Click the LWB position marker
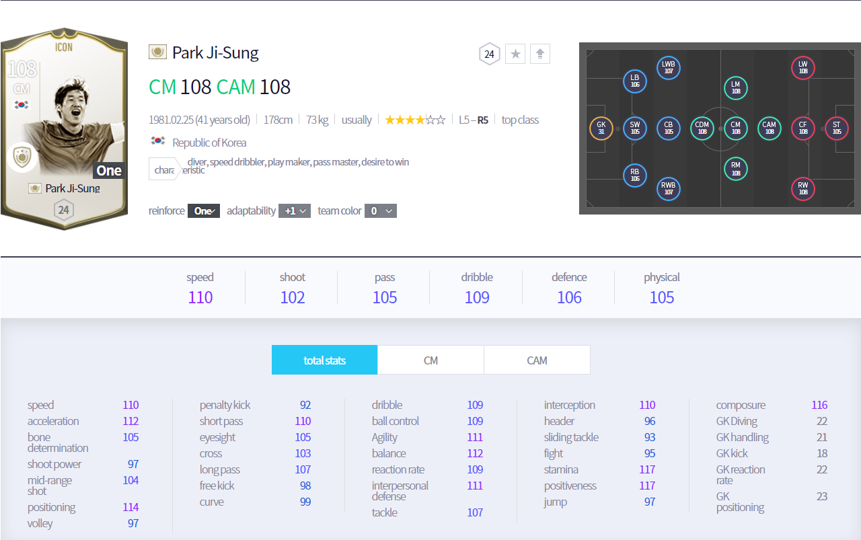 [x=668, y=67]
